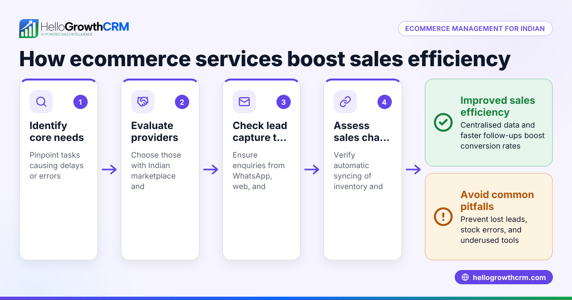Click 'Choose those with Indian marketplace and' text
This screenshot has width=572, height=300.
156,170
